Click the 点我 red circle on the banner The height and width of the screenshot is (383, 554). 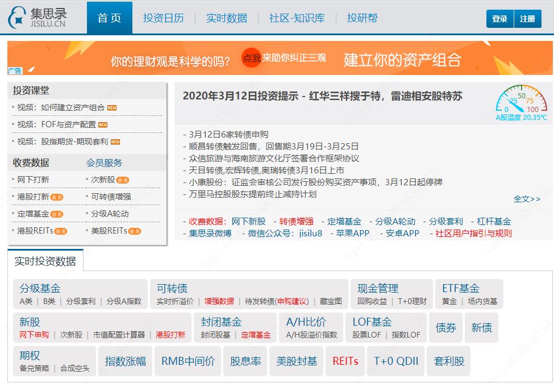251,57
